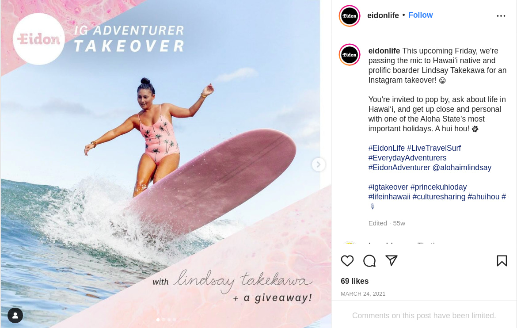Select last carousel dot indicator
Viewport: 517px width, 328px height.
pyautogui.click(x=175, y=320)
